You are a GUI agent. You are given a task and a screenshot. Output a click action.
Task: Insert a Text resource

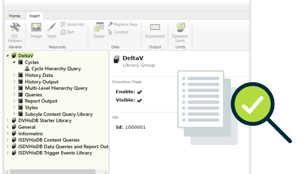(67, 32)
